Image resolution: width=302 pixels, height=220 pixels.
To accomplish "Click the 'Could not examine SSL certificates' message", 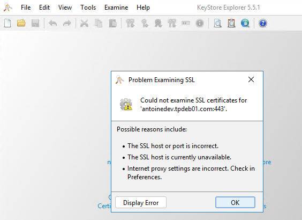I will coord(193,105).
